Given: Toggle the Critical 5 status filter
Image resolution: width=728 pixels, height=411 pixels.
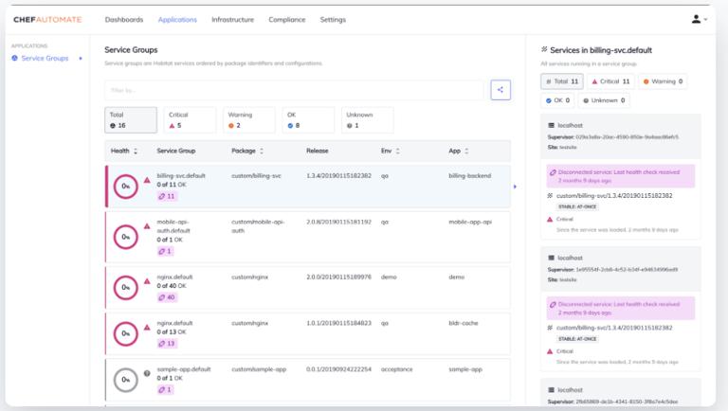Looking at the screenshot, I should click(x=189, y=119).
